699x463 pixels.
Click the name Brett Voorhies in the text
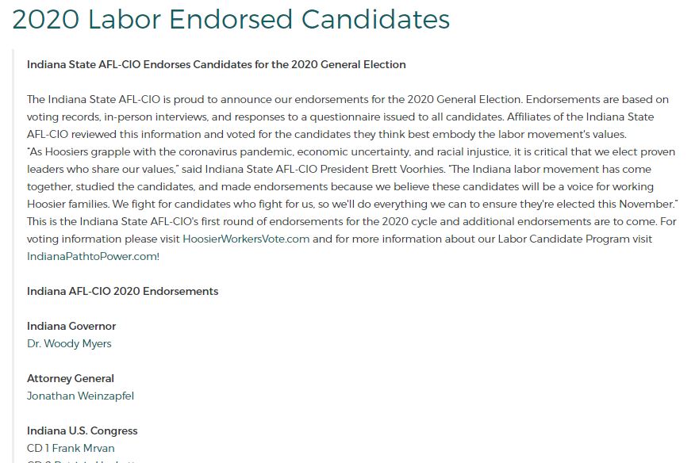click(x=408, y=170)
